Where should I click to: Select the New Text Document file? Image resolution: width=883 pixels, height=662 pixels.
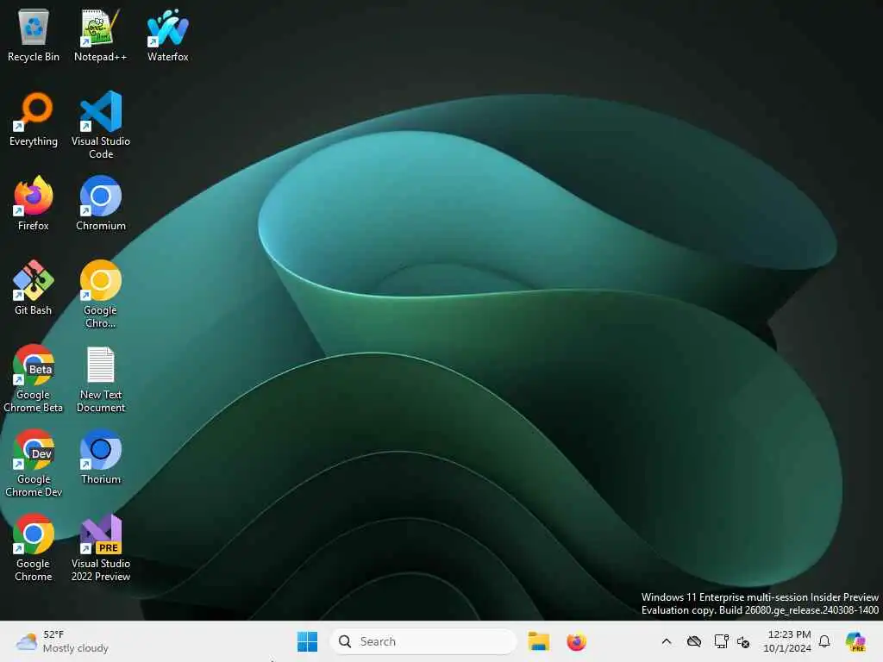pos(101,378)
